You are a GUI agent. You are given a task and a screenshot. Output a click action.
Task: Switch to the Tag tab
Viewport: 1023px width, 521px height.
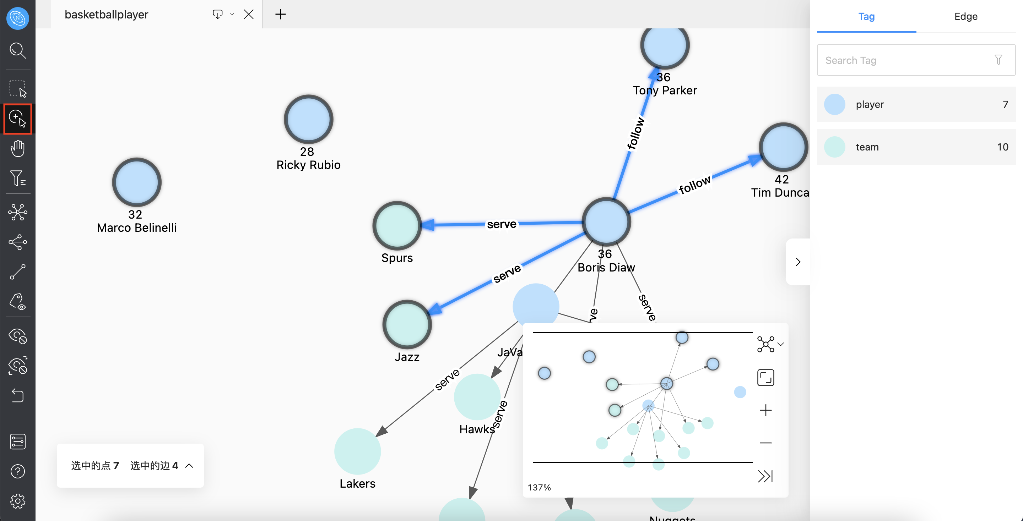click(x=866, y=16)
